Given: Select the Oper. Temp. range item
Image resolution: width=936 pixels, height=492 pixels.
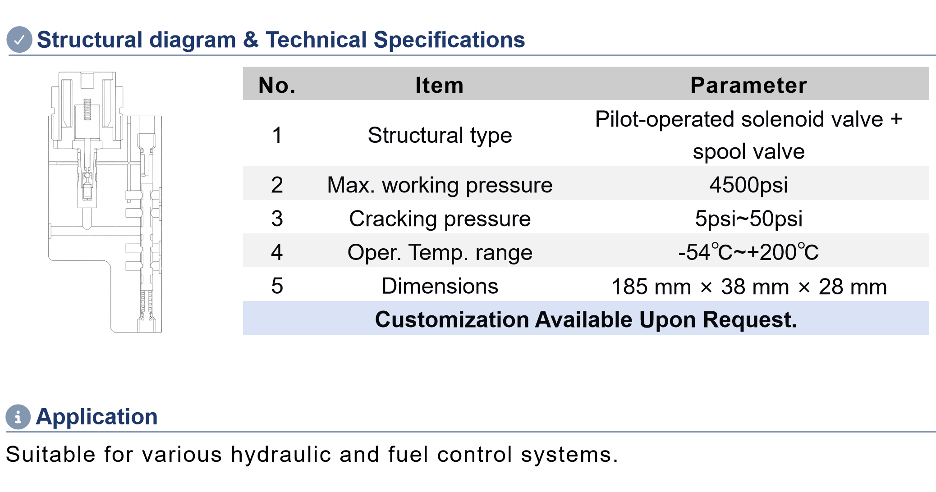Looking at the screenshot, I should (440, 252).
